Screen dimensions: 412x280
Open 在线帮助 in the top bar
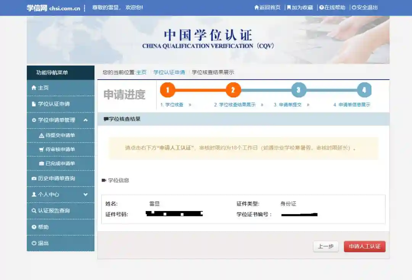click(x=332, y=7)
